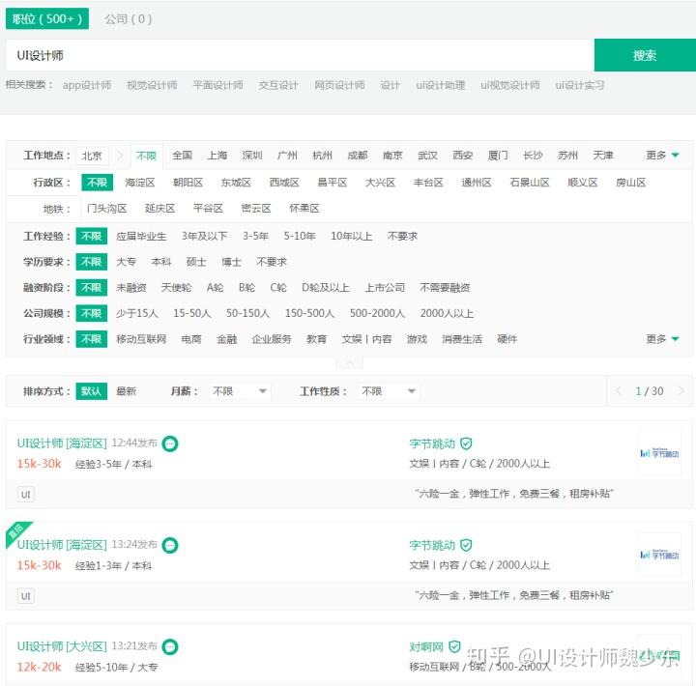
Task: Click the green 搜索 button
Action: coord(645,55)
